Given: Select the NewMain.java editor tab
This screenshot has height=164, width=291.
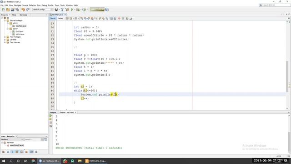Looking at the screenshot, I should tap(57, 15).
